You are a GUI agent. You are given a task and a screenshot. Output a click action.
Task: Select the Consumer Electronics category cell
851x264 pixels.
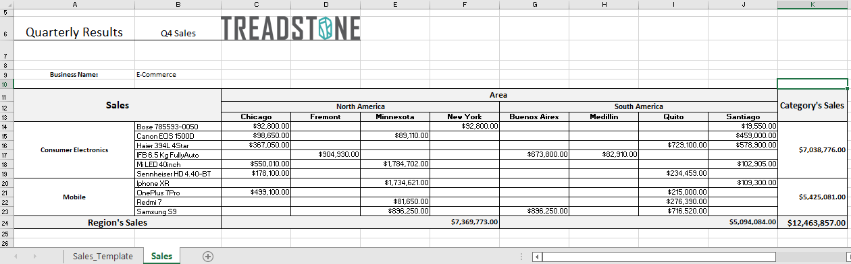click(74, 150)
